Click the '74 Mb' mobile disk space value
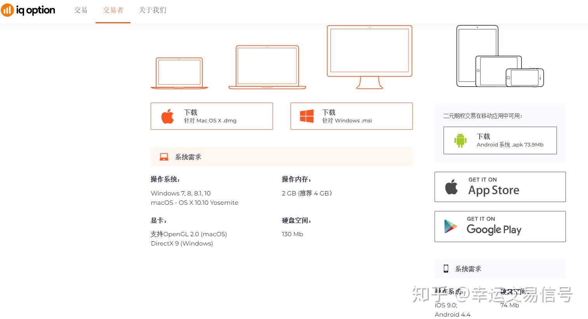The image size is (588, 319). click(x=510, y=305)
